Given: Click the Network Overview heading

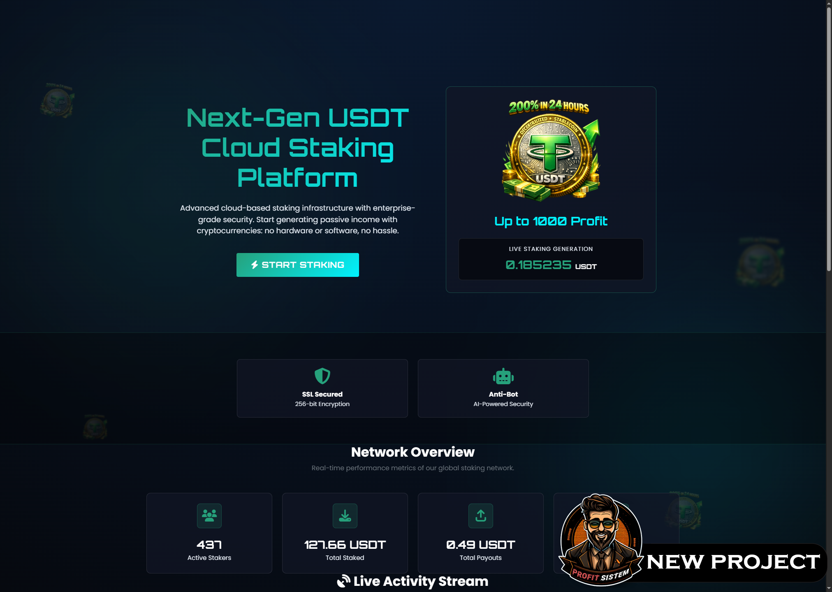Looking at the screenshot, I should click(x=413, y=452).
